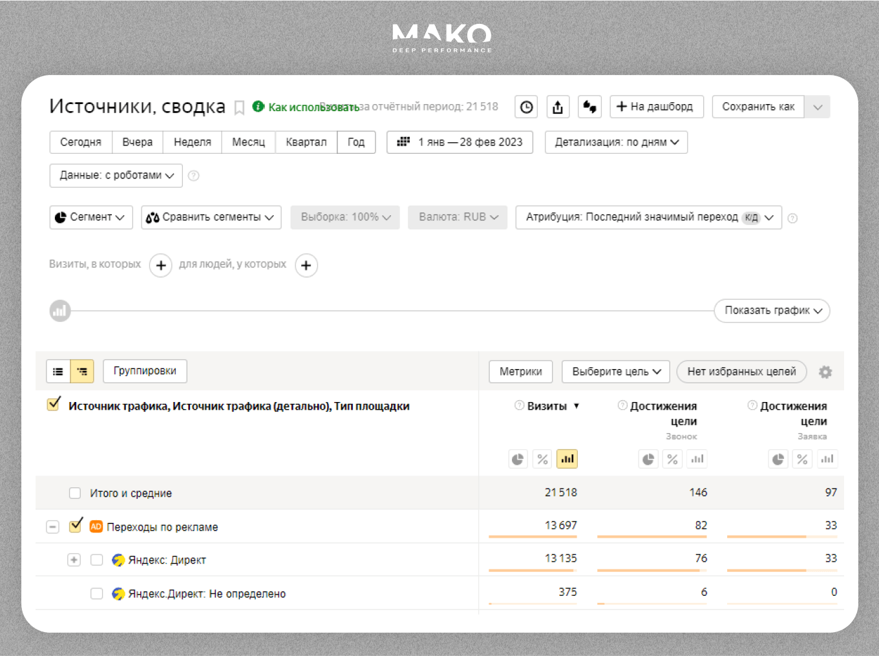Screen dimensions: 879x656
Task: Uncheck the Переходы по рекламе checkbox
Action: [76, 525]
